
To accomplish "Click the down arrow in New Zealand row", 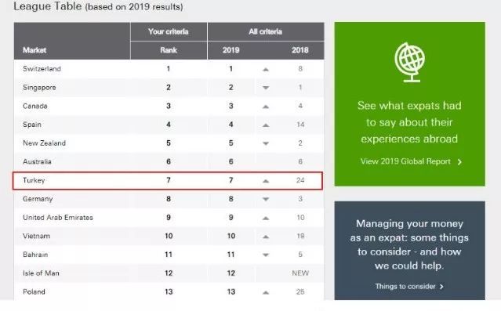I will 266,143.
